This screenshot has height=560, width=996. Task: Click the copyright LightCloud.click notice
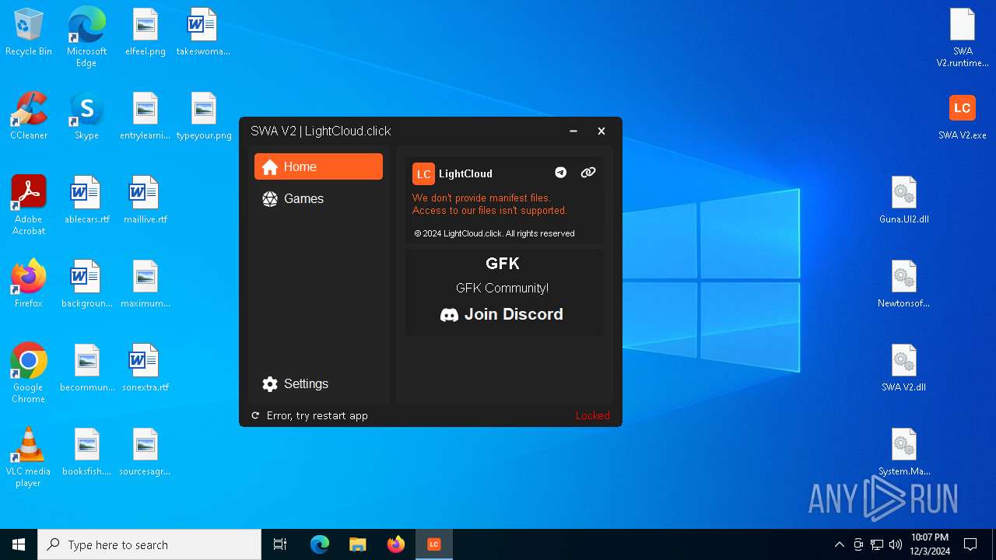[494, 233]
